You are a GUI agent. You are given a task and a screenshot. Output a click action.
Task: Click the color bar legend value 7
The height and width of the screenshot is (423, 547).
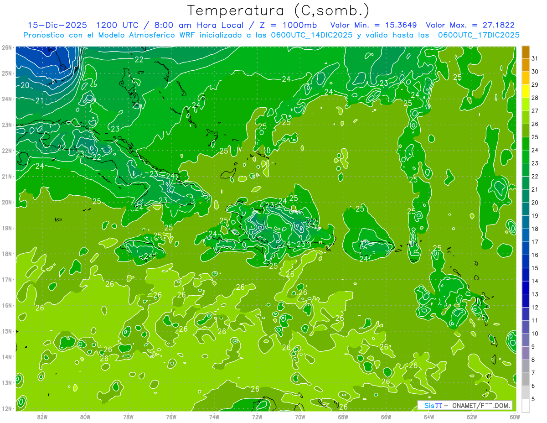tap(533, 373)
